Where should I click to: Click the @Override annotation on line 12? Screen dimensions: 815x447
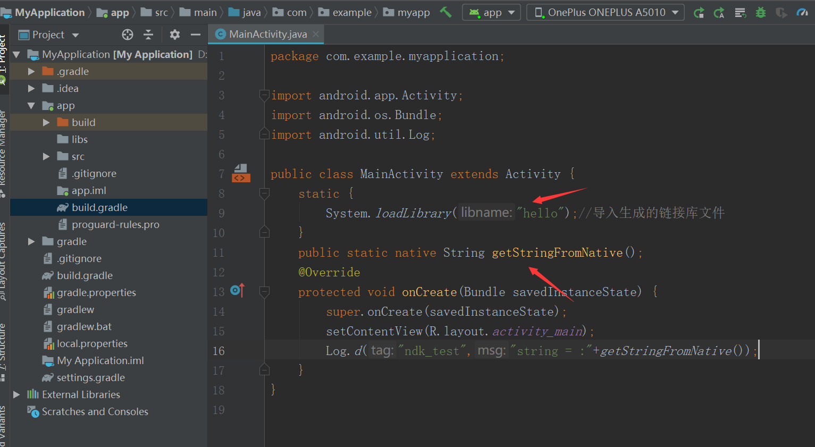pyautogui.click(x=329, y=272)
